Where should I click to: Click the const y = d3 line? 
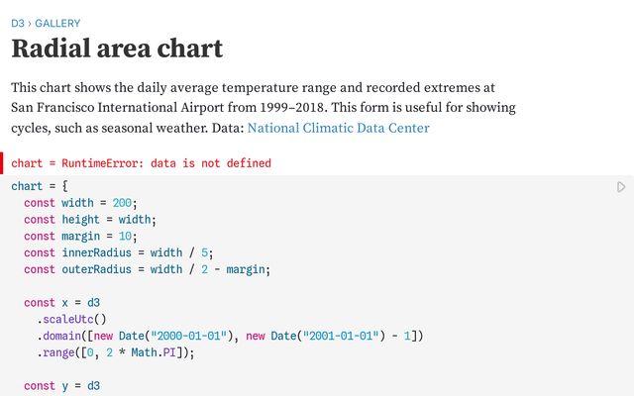(61, 386)
